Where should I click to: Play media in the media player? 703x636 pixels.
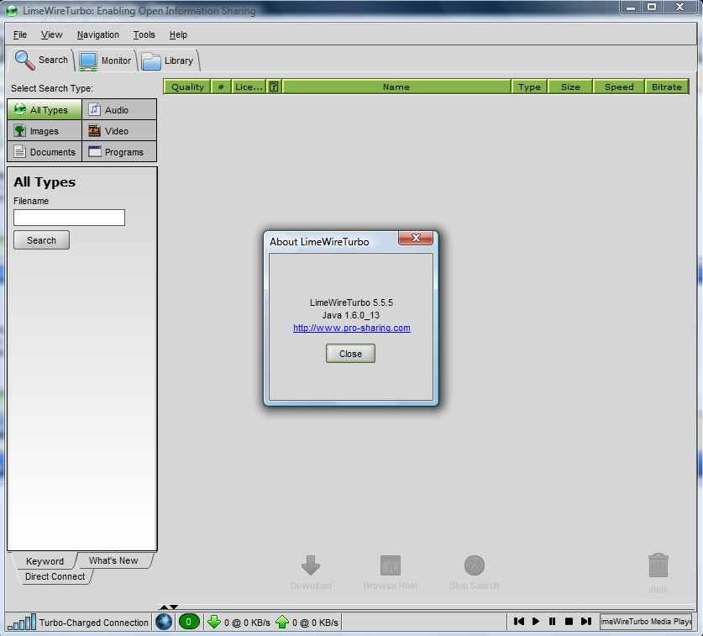(536, 621)
